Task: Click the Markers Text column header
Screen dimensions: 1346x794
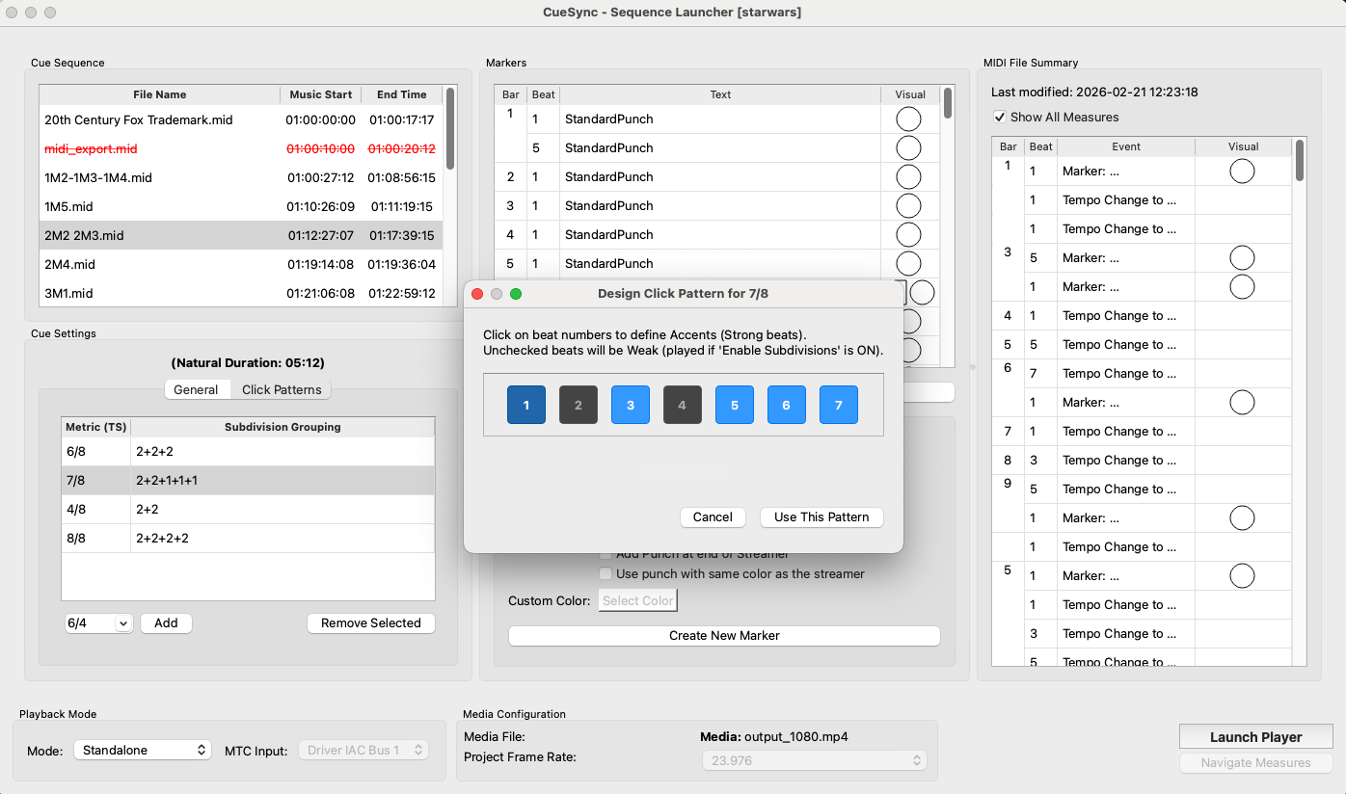Action: (x=720, y=94)
